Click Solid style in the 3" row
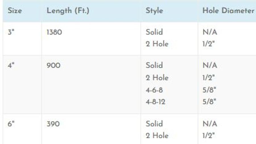 [154, 32]
